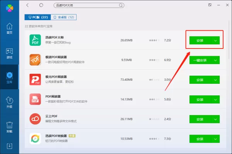Switch to the PC版 (22) tab
The image size is (232, 154).
point(38,17)
